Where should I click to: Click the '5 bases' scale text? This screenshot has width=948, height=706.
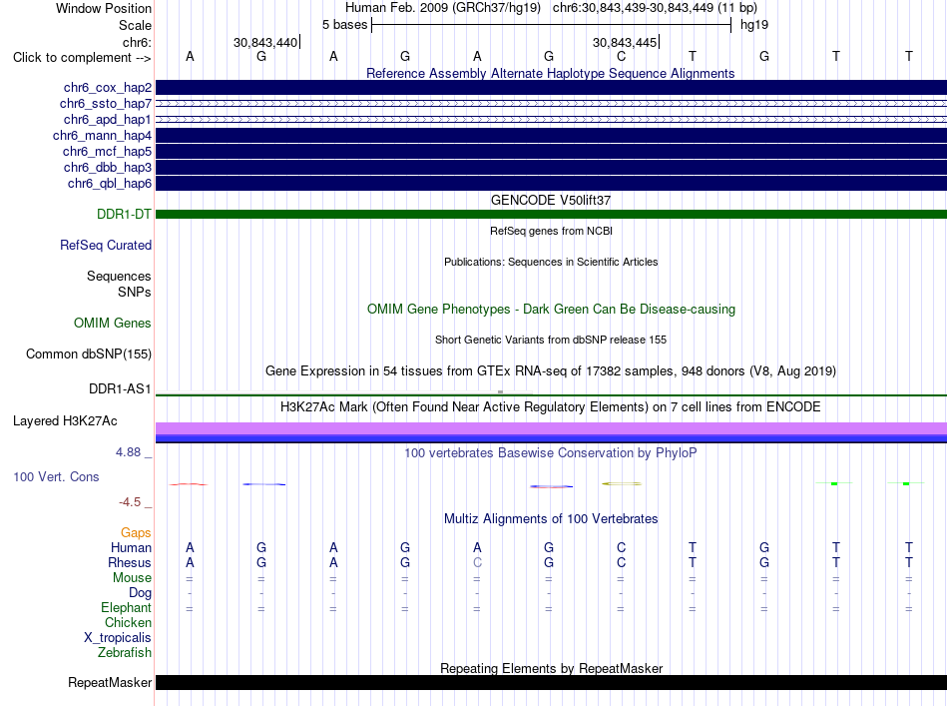pyautogui.click(x=344, y=25)
